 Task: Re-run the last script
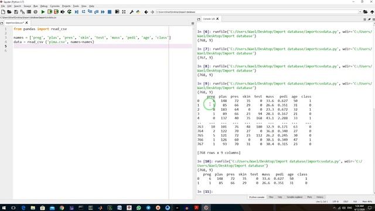(x=69, y=12)
